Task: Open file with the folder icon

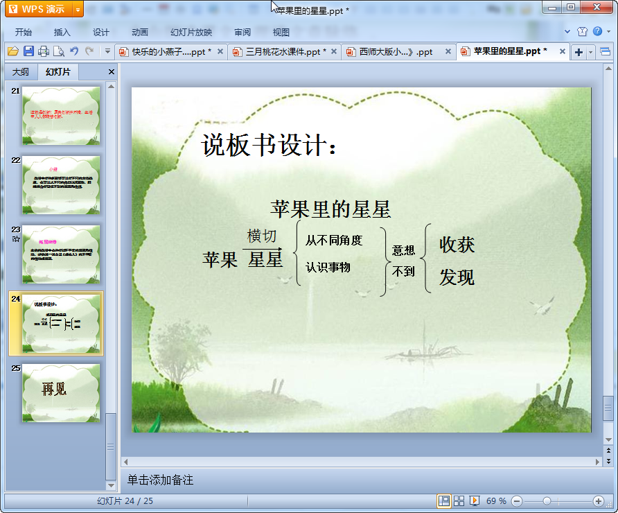Action: pos(13,51)
